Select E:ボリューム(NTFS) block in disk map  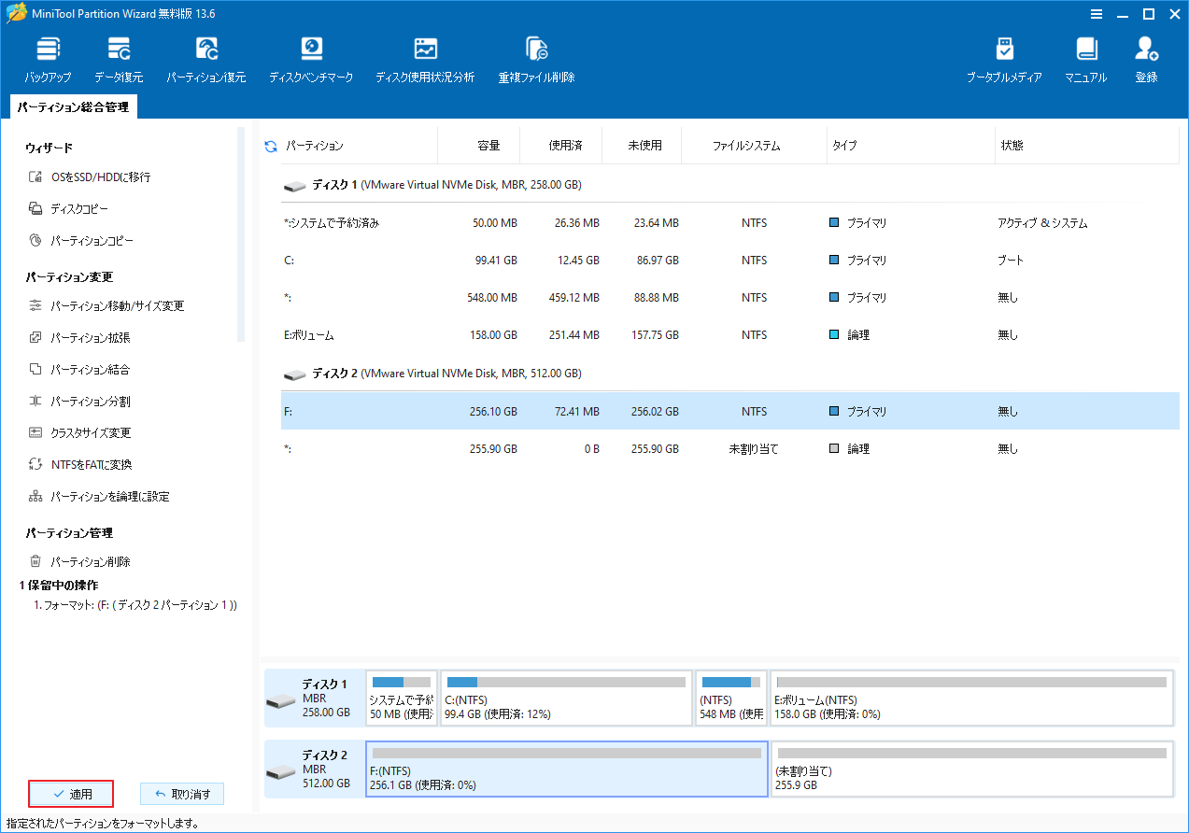[x=971, y=698]
